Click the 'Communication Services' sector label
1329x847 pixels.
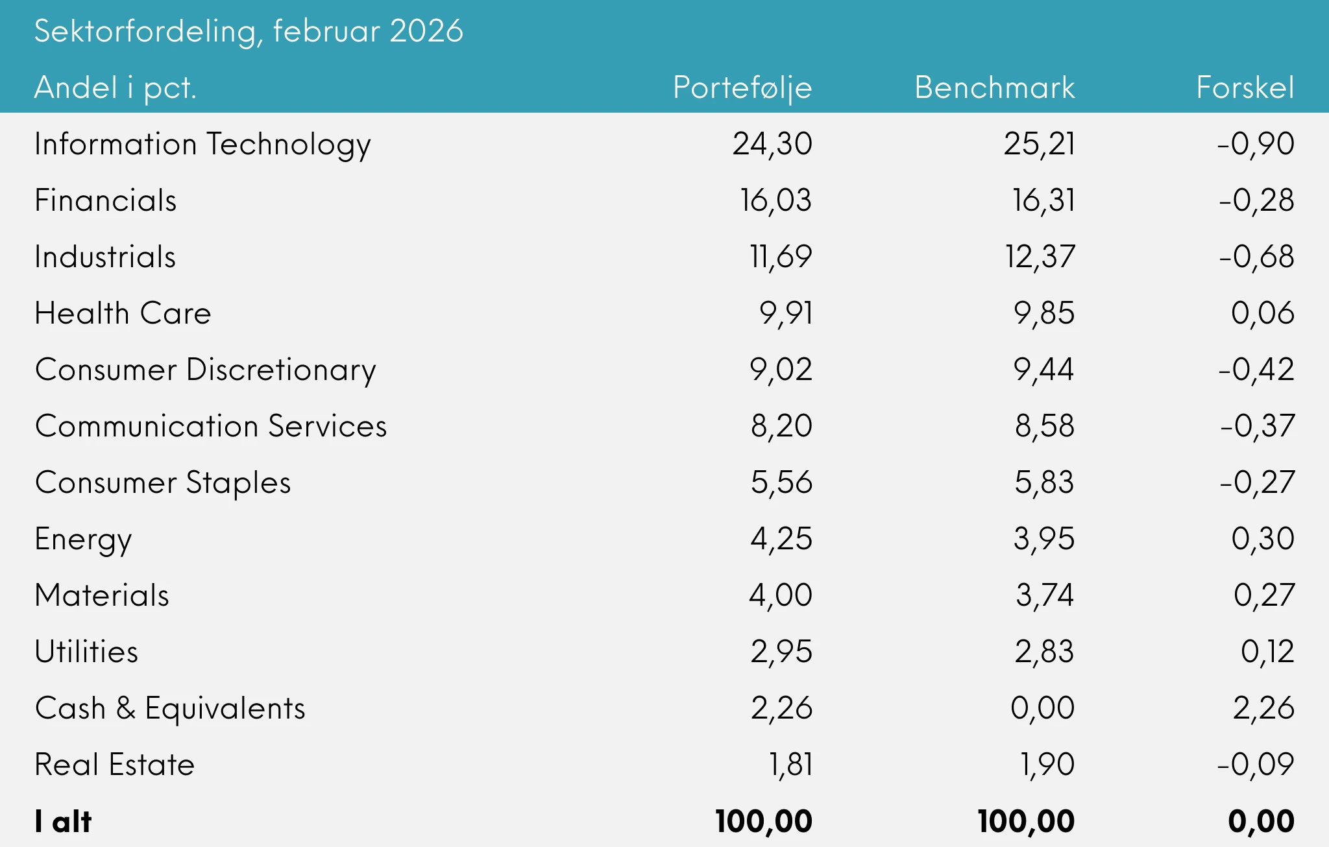coord(211,426)
